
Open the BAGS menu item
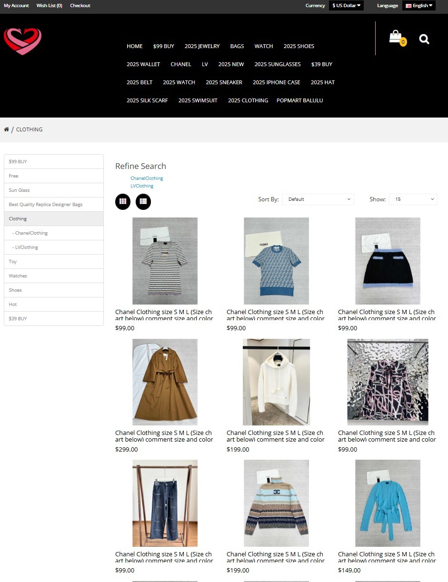click(x=237, y=46)
